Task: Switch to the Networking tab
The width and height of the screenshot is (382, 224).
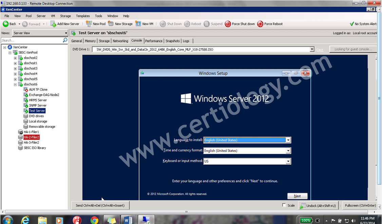Action: pos(120,41)
